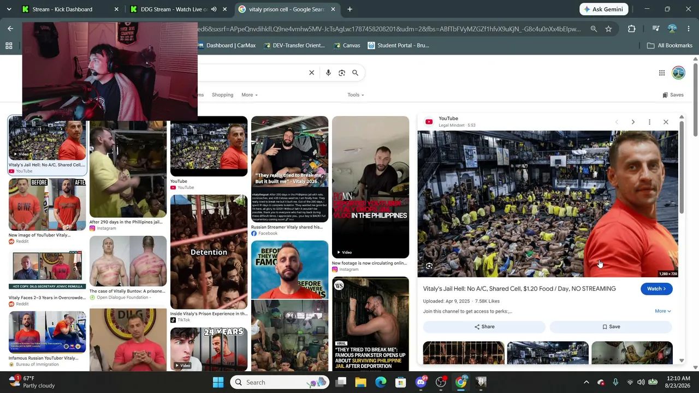
Task: Go back using the browser back arrow
Action: [x=10, y=28]
